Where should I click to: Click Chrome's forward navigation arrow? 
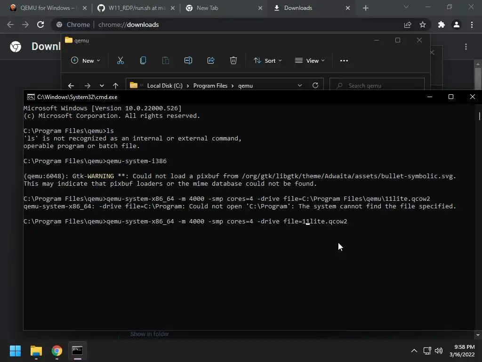coord(25,25)
